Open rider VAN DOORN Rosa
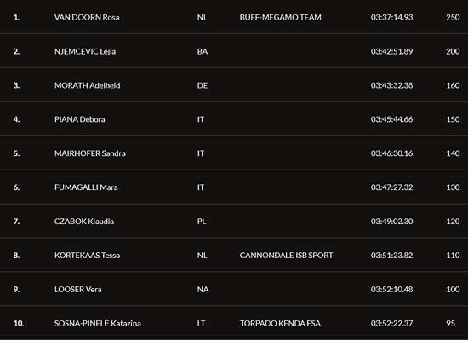468x340 pixels. (87, 17)
